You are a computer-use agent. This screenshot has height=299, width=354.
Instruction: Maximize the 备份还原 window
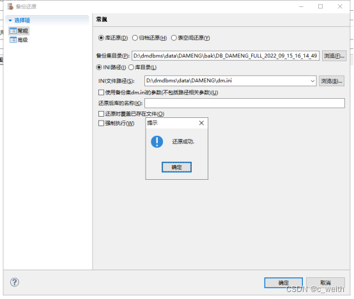(x=320, y=6)
